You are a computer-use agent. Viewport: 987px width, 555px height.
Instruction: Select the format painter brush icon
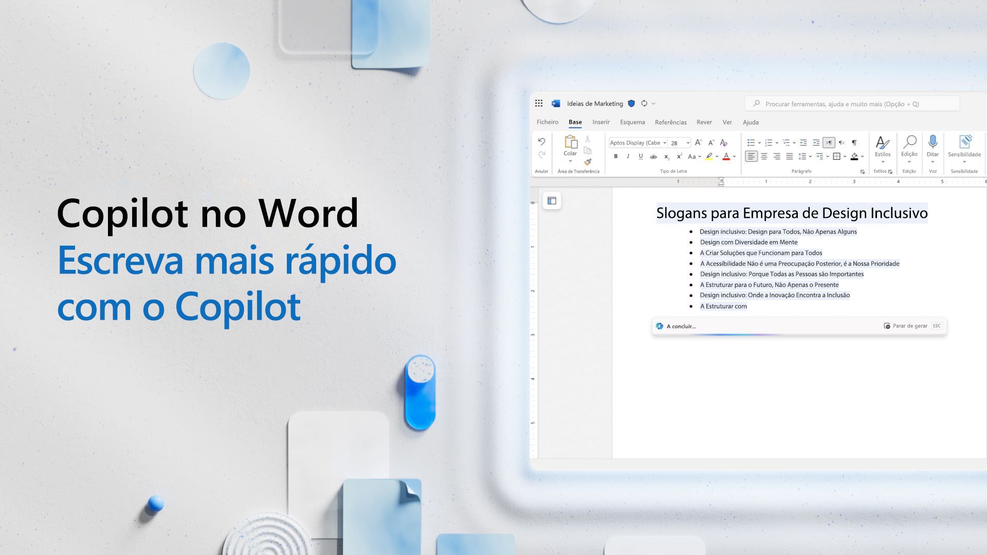click(588, 162)
